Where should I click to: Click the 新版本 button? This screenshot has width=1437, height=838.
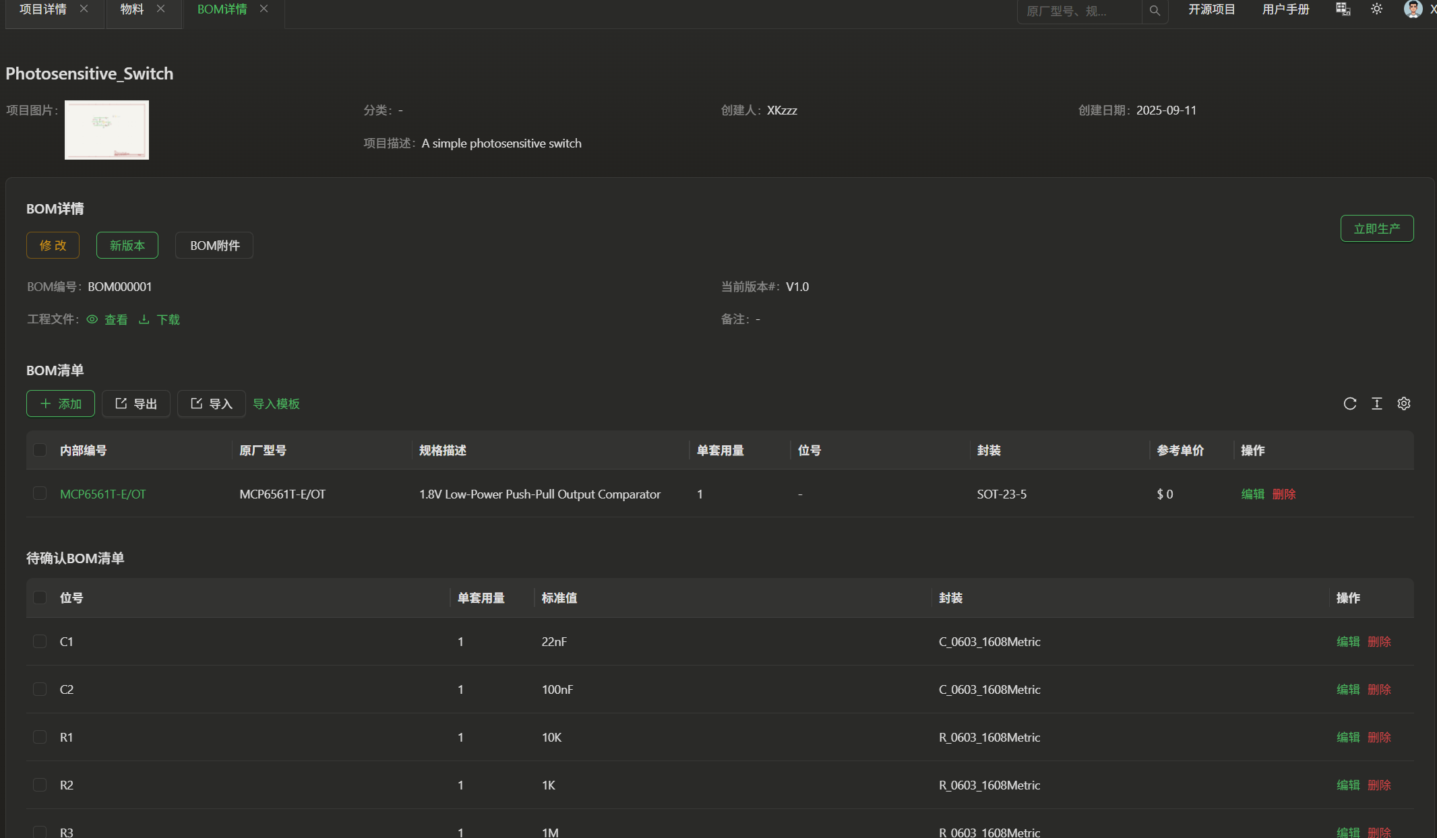coord(127,245)
